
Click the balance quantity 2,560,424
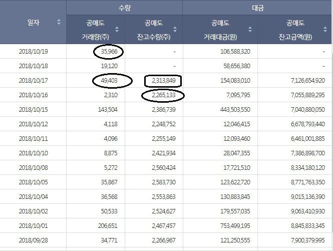164,168
